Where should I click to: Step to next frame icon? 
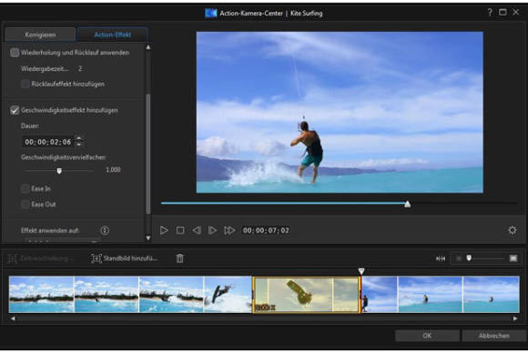point(212,230)
